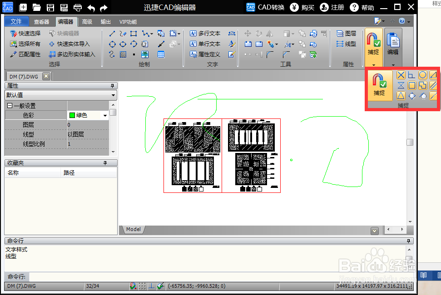Select the Ellipse drawing tool
The height and width of the screenshot is (295, 441).
point(123,44)
